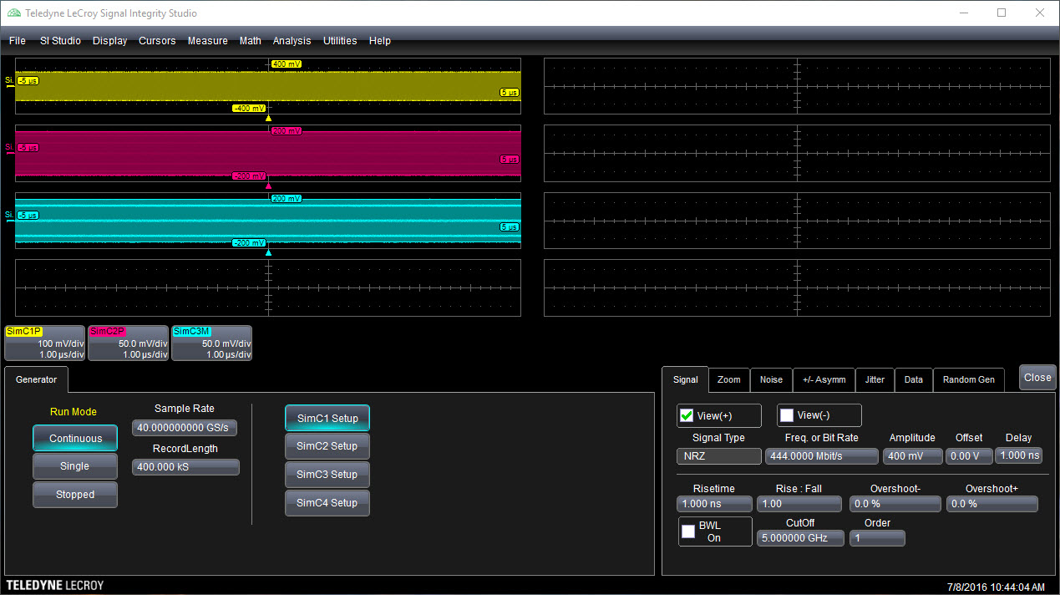Close the signal setup panel

pos(1037,377)
